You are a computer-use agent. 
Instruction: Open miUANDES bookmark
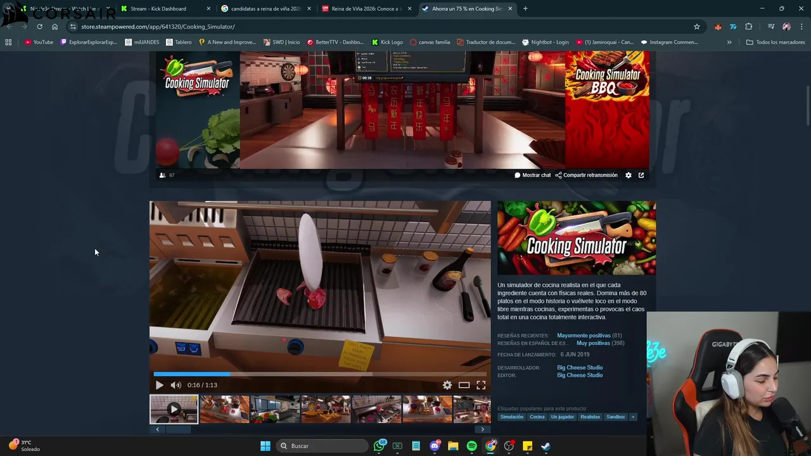pos(141,42)
